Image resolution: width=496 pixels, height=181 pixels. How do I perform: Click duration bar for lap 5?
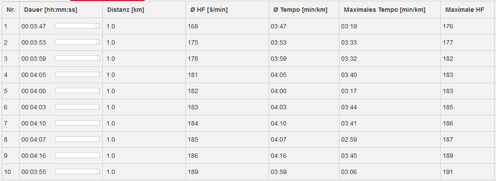[x=77, y=90]
